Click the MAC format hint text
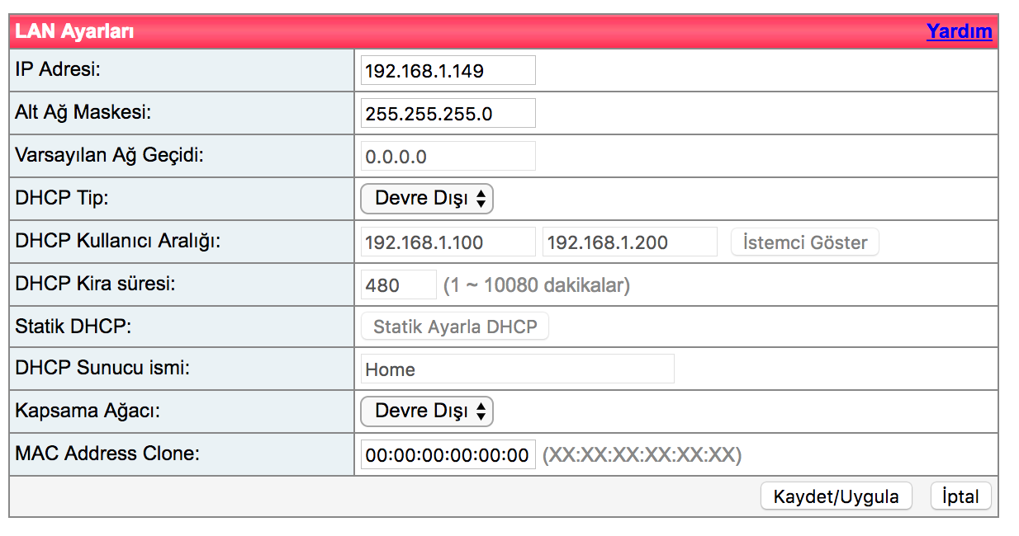This screenshot has width=1019, height=536. point(642,455)
